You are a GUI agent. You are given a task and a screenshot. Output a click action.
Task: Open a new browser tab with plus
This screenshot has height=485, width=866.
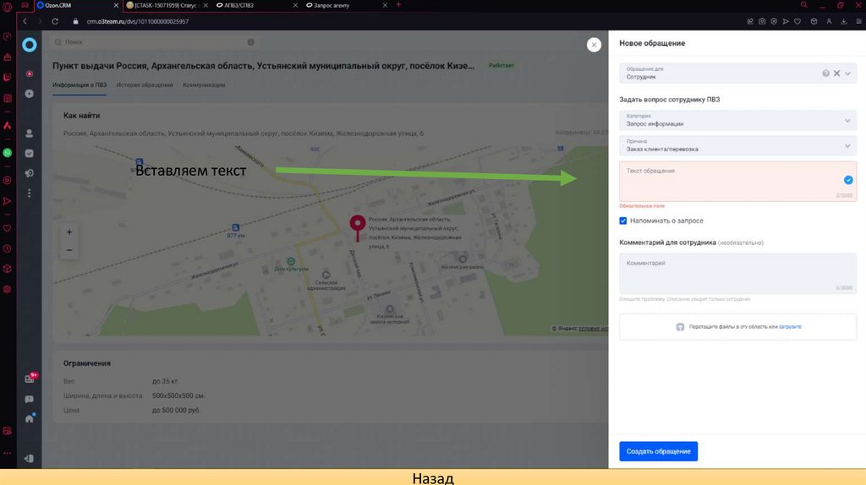399,5
